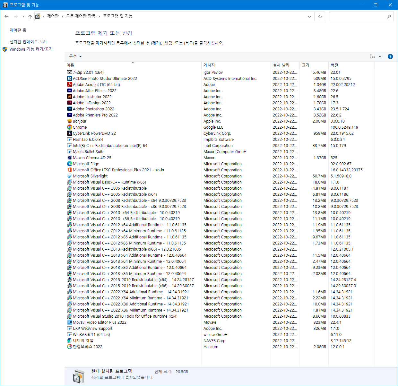Click the WinRAR 6.11 icon

[70, 335]
